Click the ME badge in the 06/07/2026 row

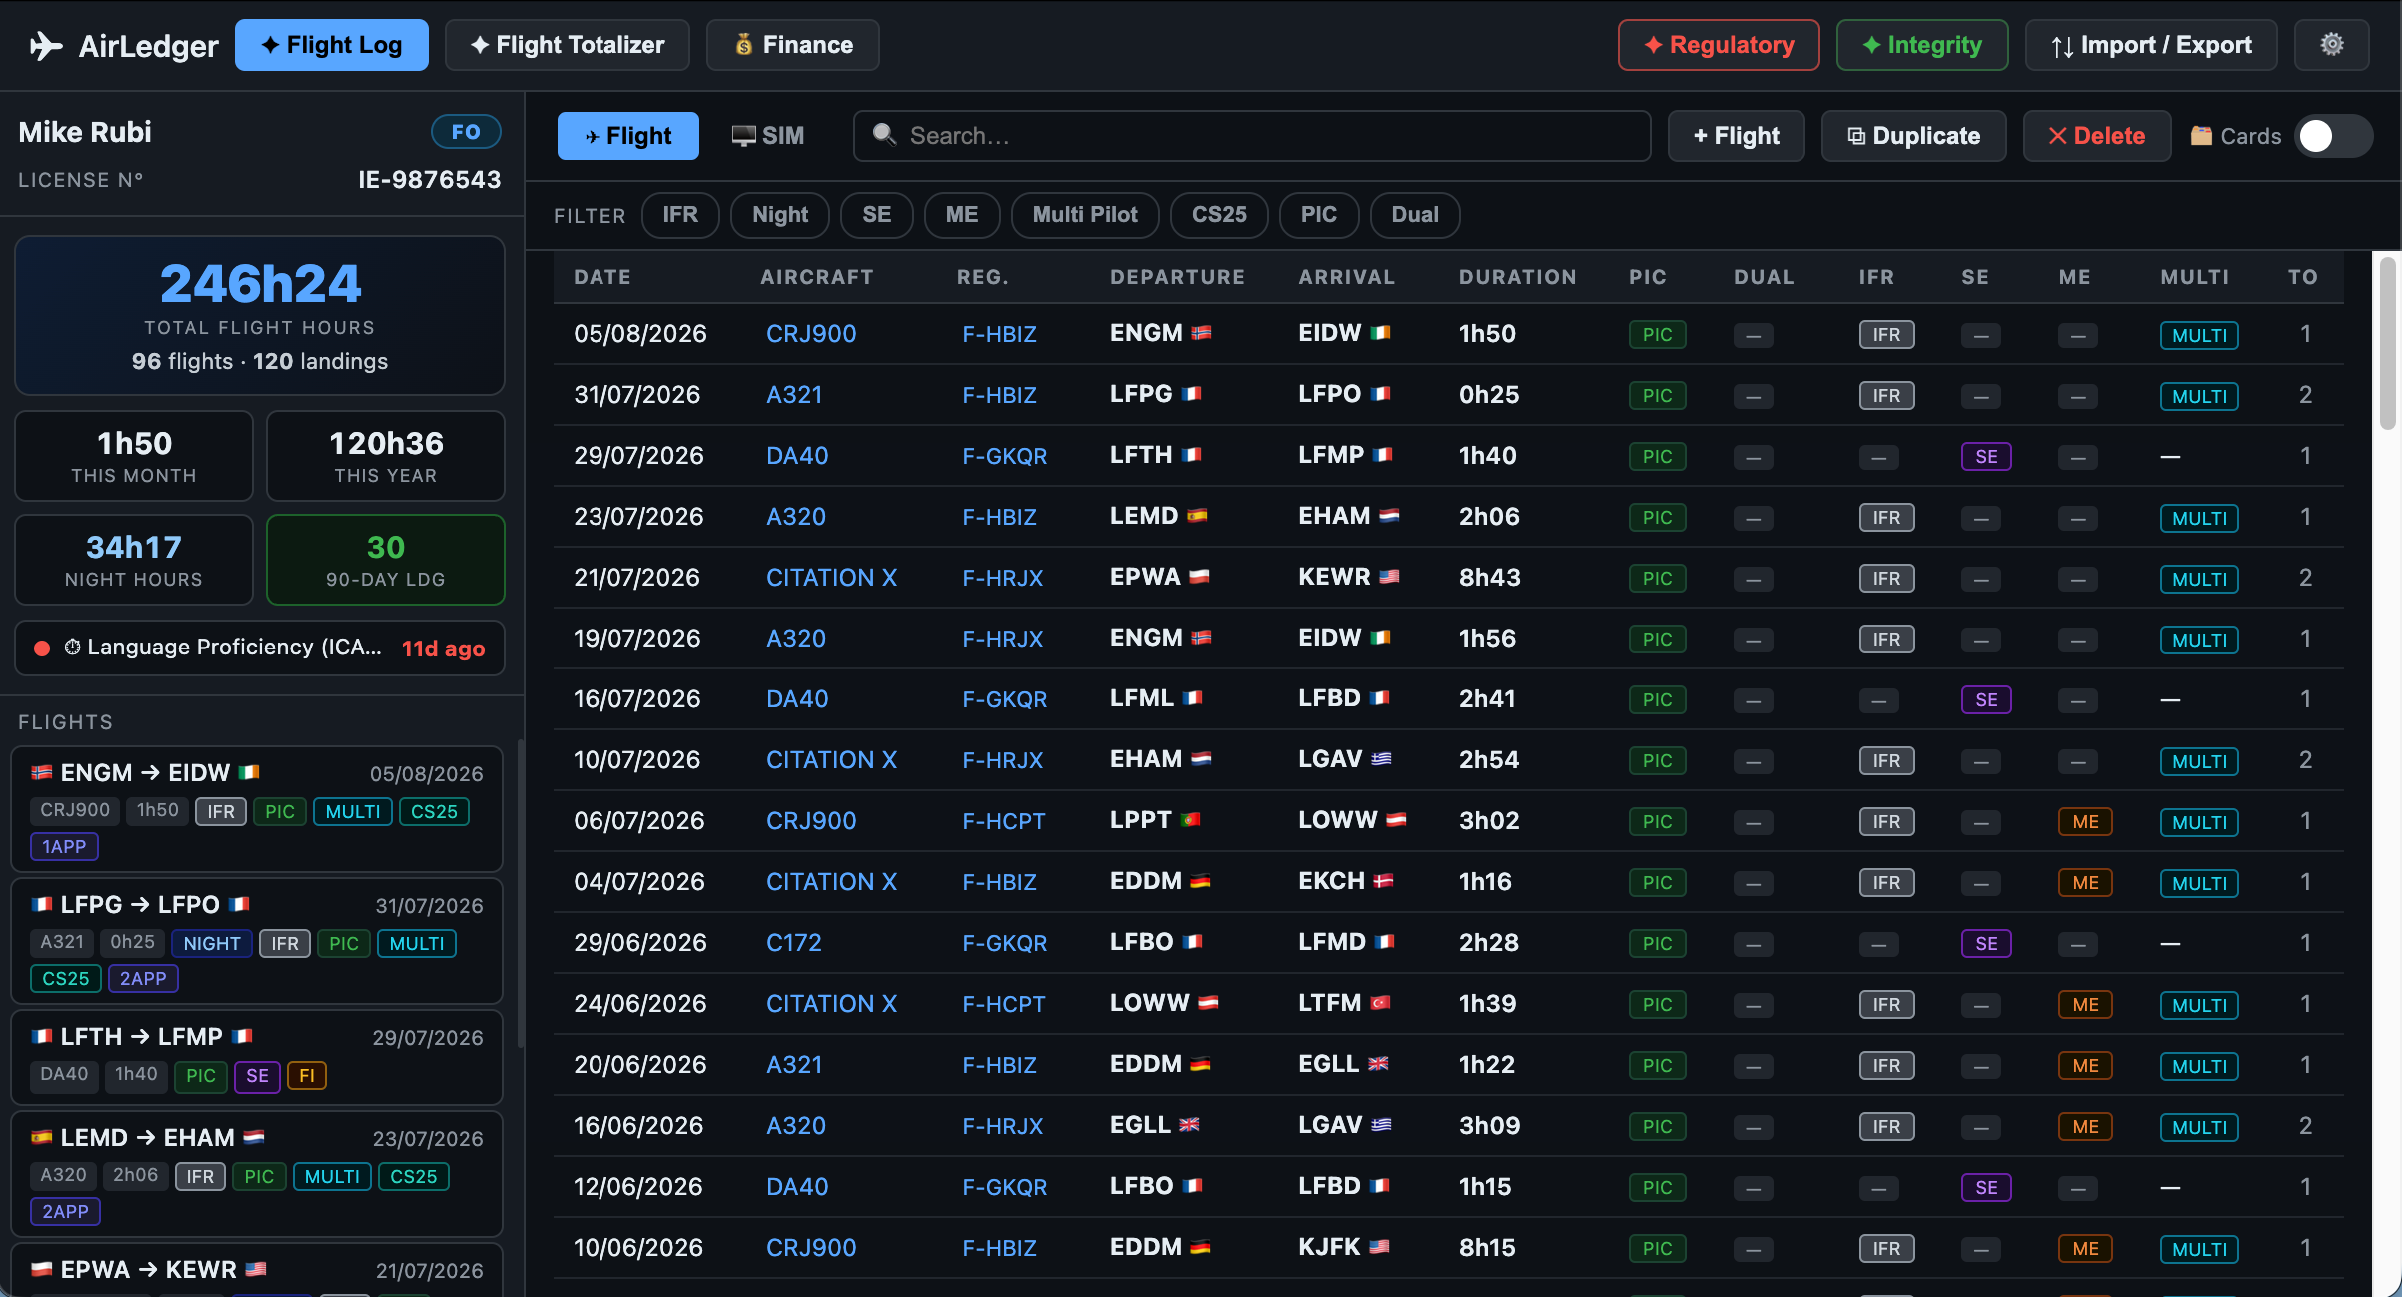point(2085,822)
